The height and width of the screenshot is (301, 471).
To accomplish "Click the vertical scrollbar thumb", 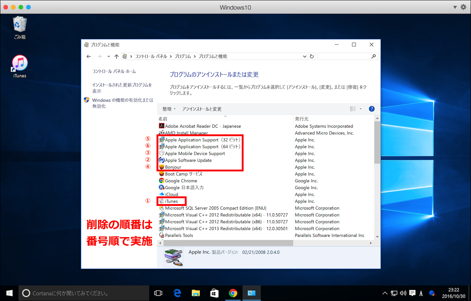I will [x=377, y=142].
